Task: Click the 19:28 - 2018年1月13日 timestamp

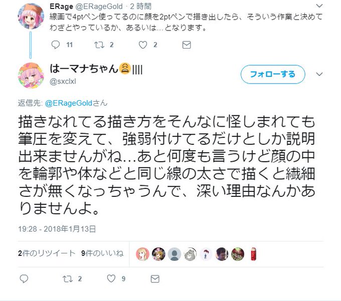Action: (57, 229)
